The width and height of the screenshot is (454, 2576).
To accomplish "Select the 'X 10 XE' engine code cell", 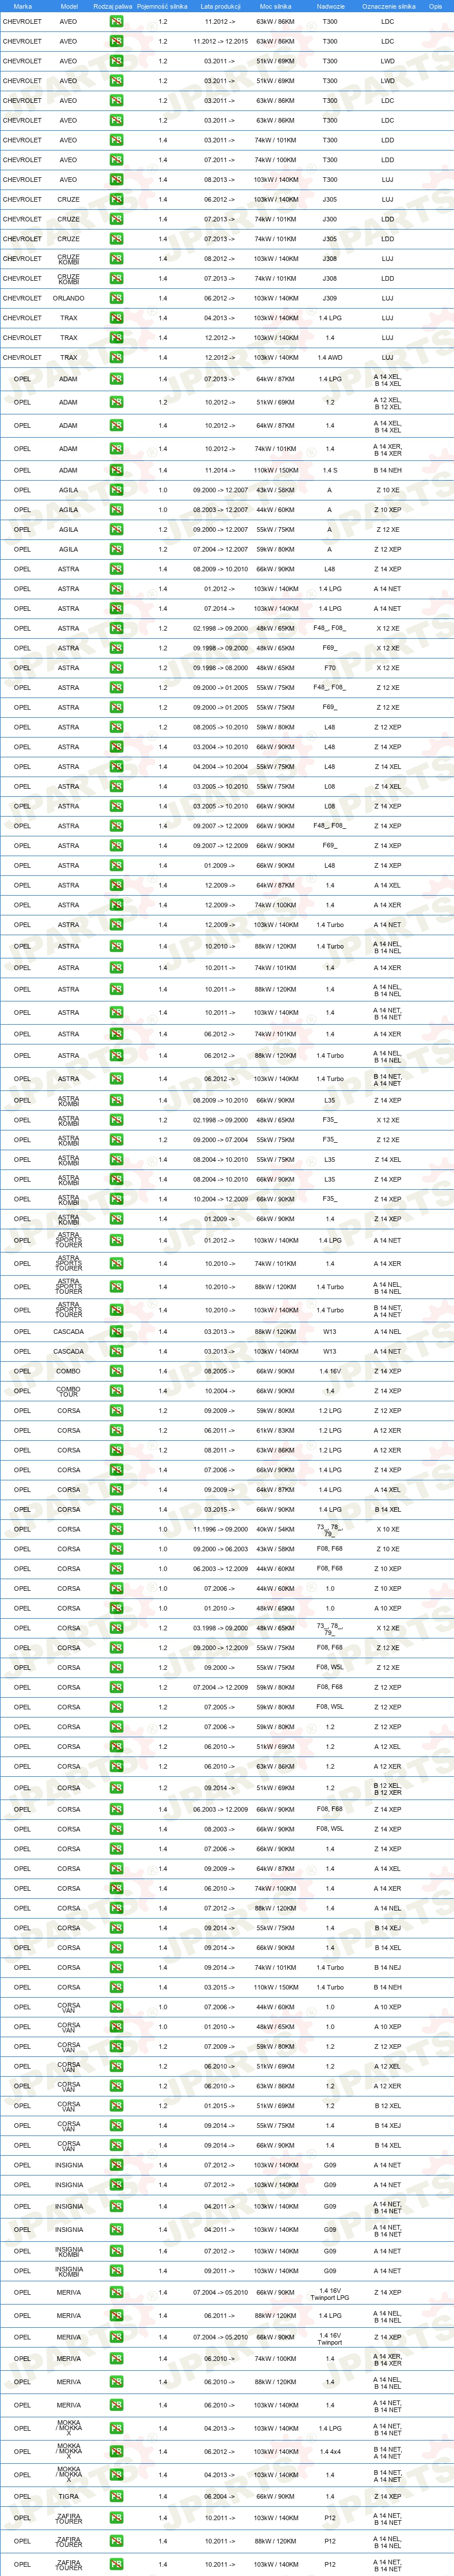I will (388, 1529).
